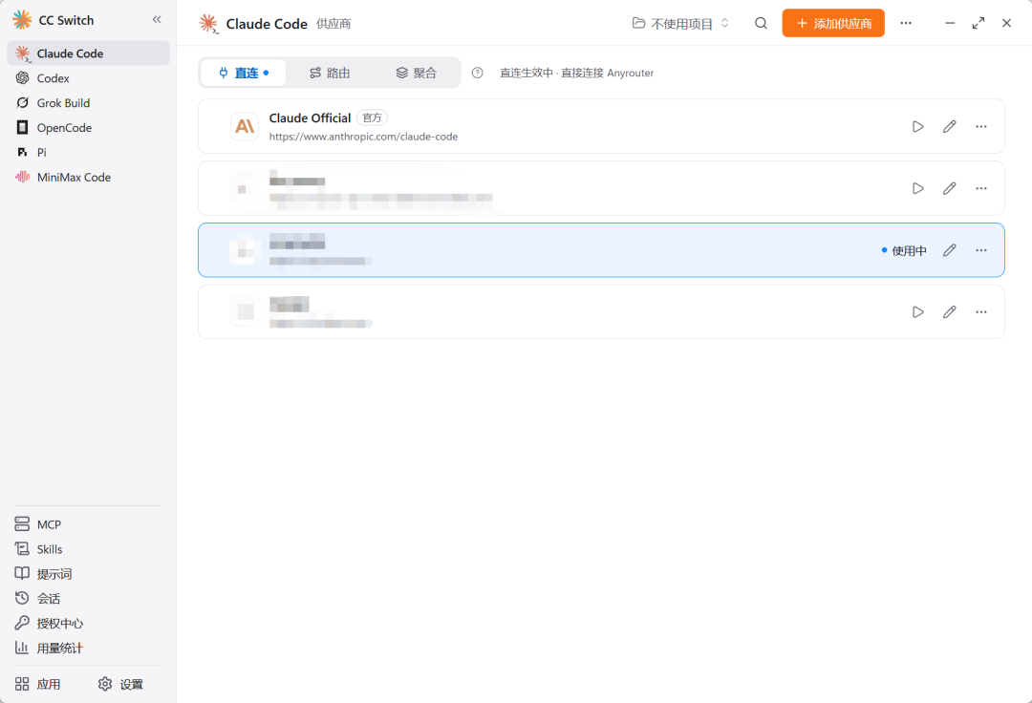The image size is (1032, 703).
Task: Open the Skills section
Action: [88, 549]
